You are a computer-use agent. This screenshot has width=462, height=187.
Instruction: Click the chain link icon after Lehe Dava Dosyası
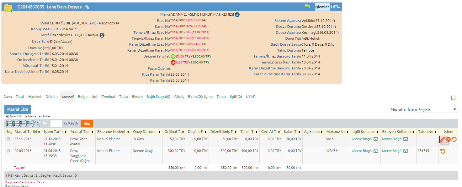pos(88,7)
